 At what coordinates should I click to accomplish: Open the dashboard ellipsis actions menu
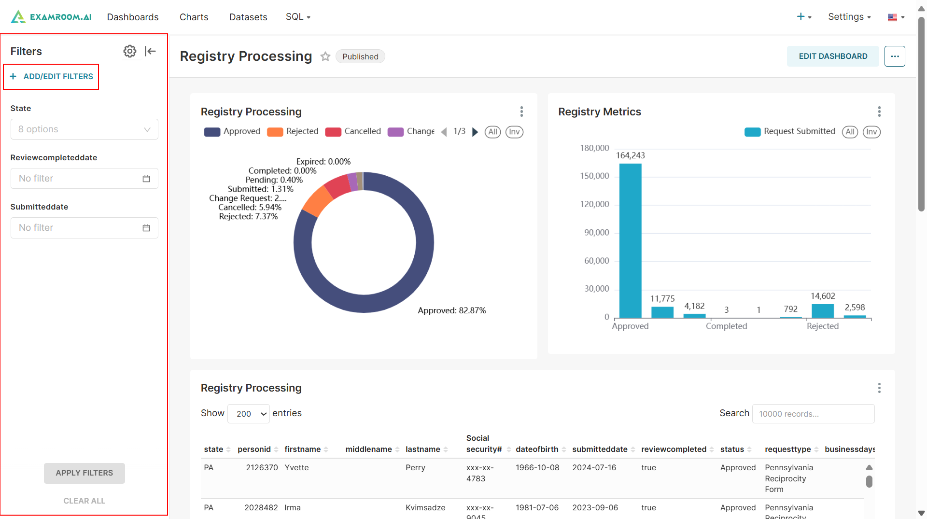click(x=894, y=56)
